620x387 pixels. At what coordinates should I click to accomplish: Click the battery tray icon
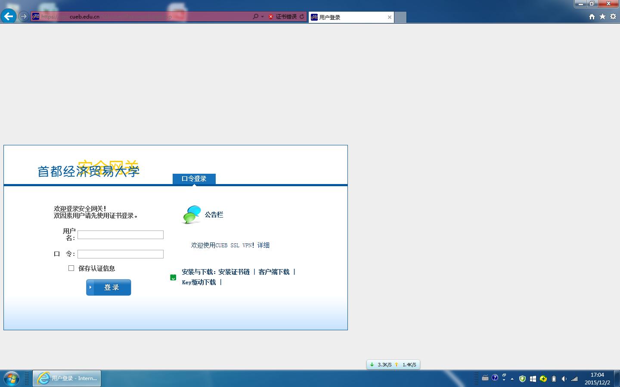[x=554, y=379]
